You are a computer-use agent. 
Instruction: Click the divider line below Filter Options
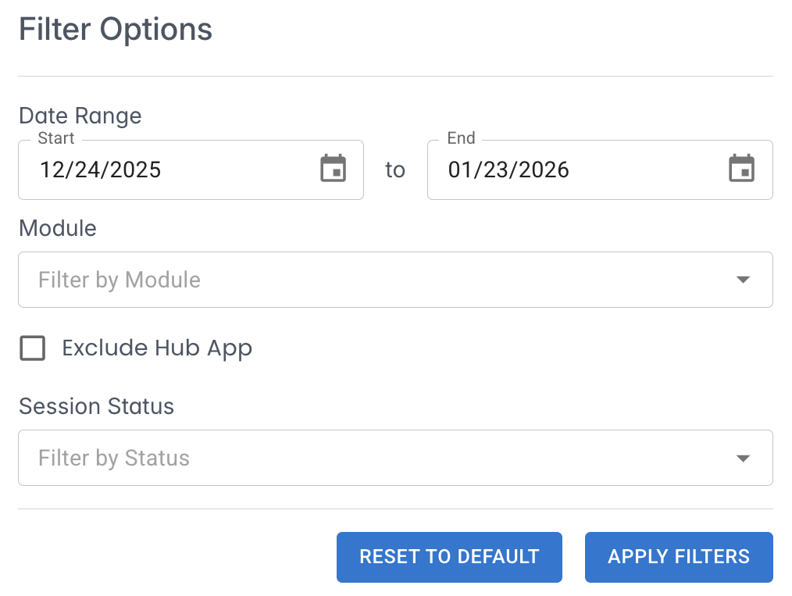point(395,77)
